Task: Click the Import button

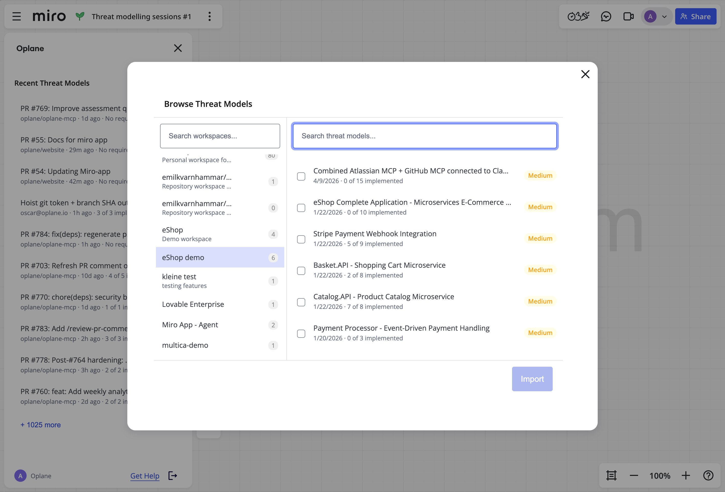Action: tap(532, 379)
